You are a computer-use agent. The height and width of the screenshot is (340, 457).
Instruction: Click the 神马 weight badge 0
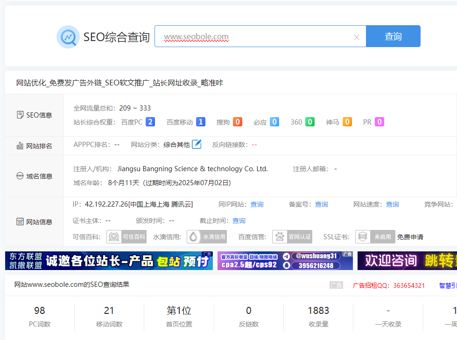[x=347, y=122]
